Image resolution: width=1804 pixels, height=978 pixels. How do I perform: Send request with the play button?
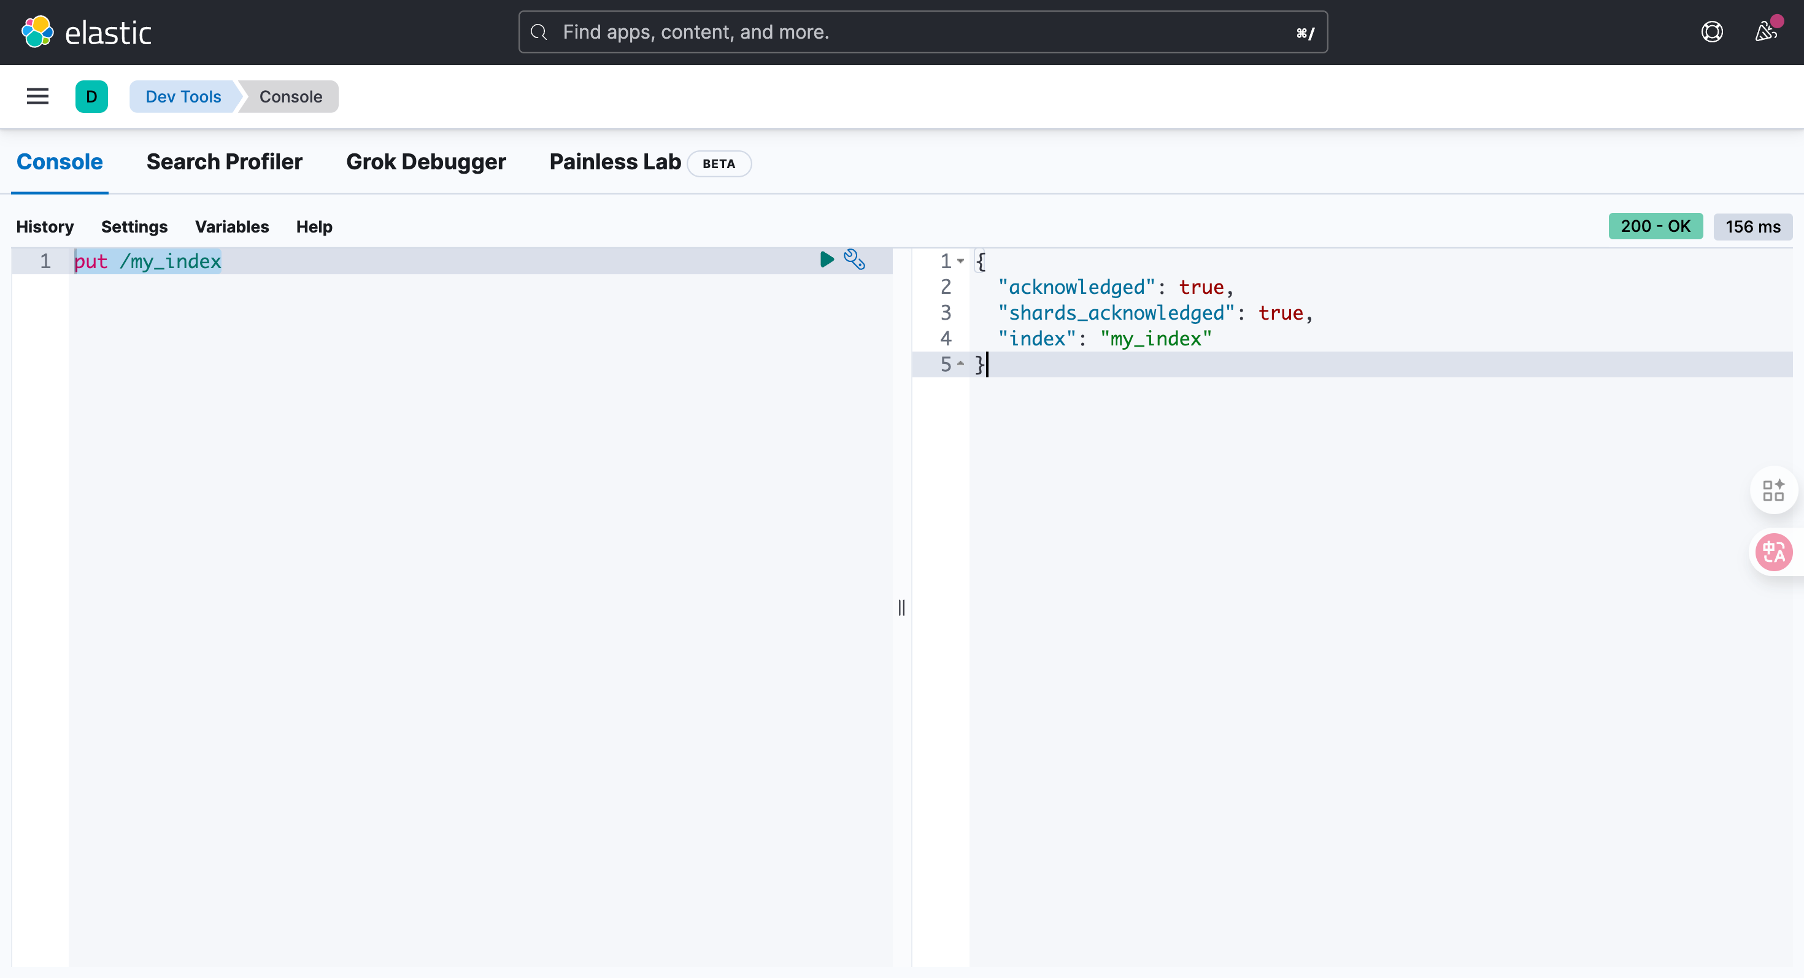pos(827,260)
